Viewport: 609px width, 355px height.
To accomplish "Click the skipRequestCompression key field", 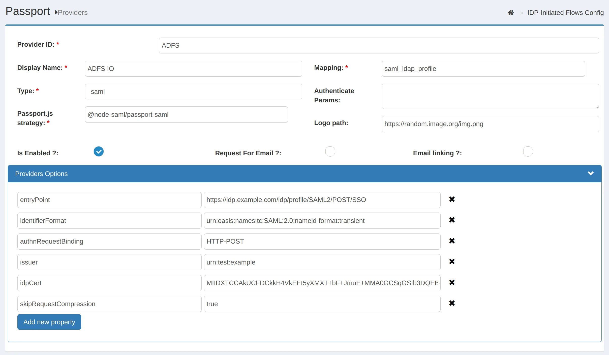I will [x=109, y=304].
